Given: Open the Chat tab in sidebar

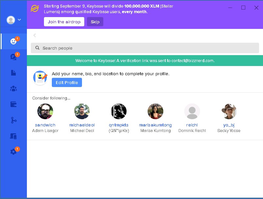Looking at the screenshot, I should [13, 57].
